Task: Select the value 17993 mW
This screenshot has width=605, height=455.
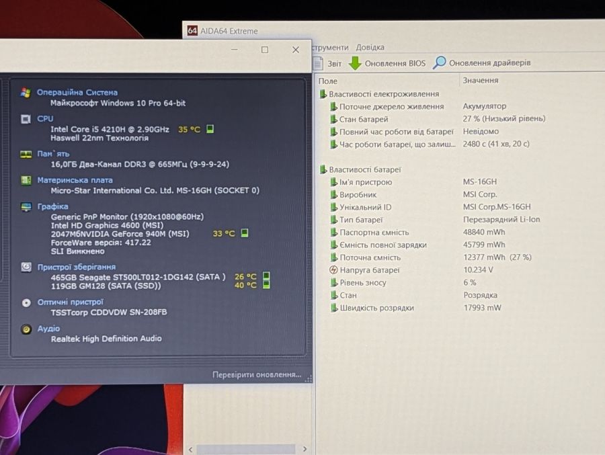Action: [482, 308]
